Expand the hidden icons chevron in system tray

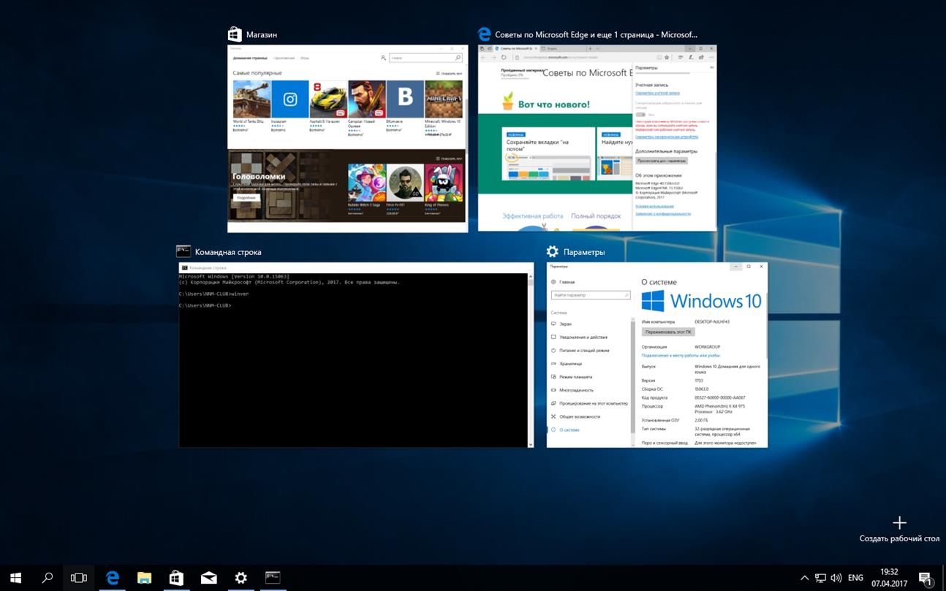click(x=804, y=576)
